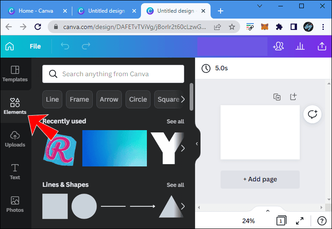Enter fullscreen with the expand arrows icon
332x229 pixels.
pos(300,221)
